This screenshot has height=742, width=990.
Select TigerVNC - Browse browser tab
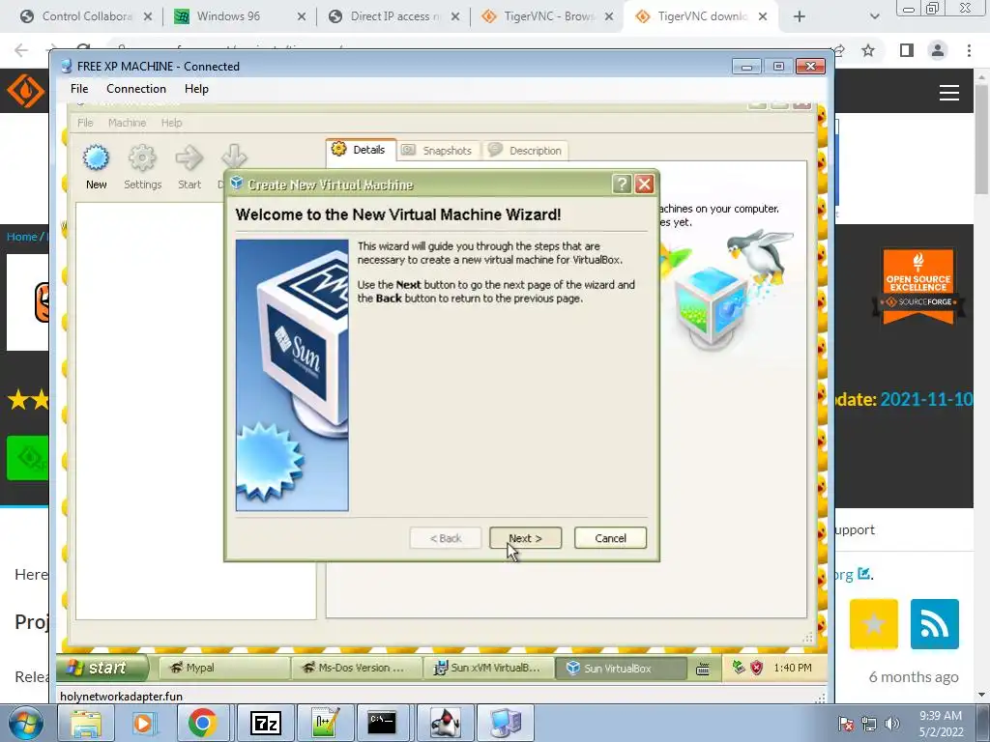tap(547, 16)
